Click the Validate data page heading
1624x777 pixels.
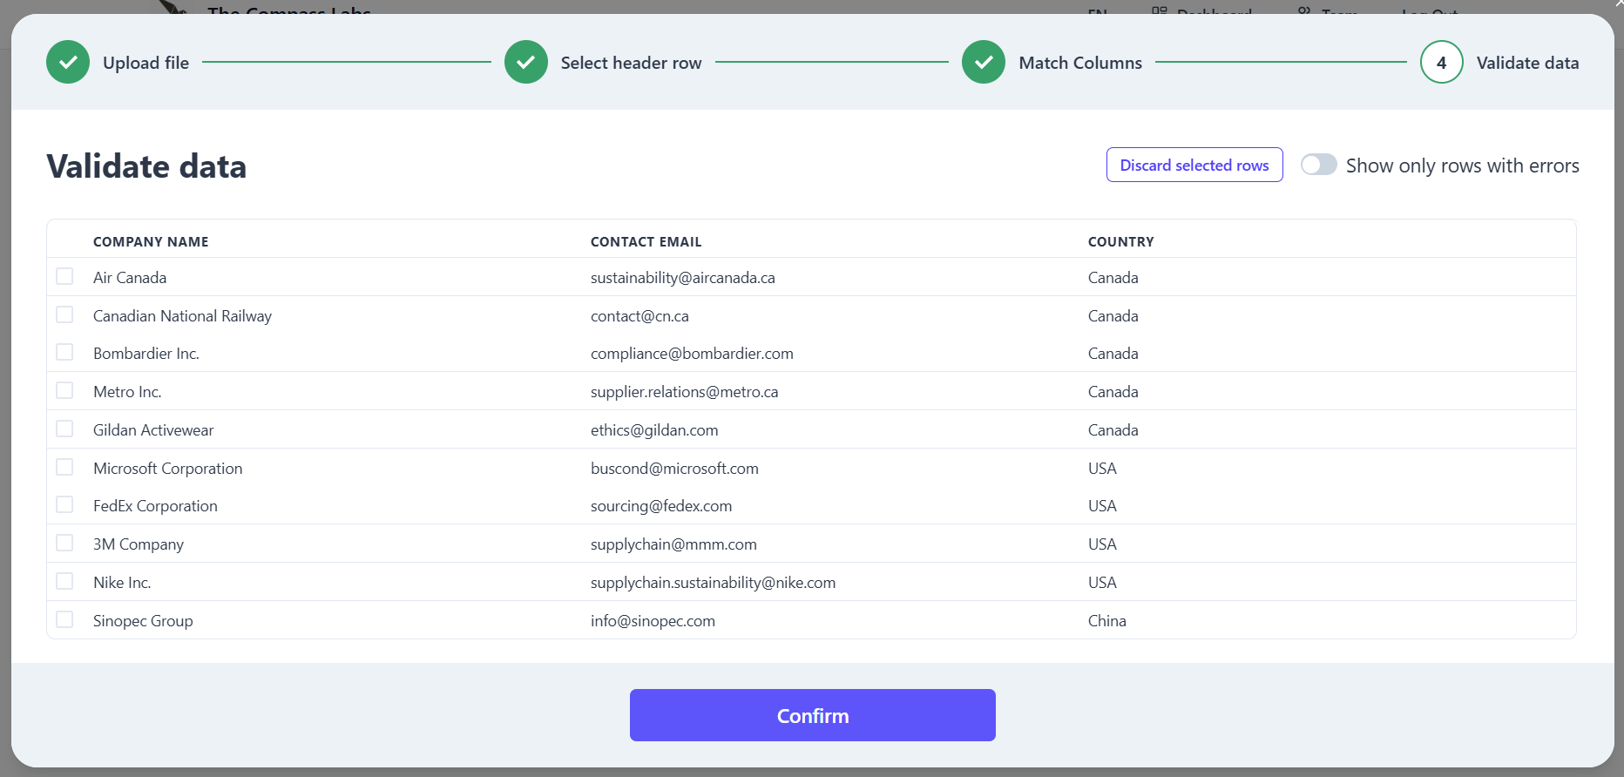(146, 166)
